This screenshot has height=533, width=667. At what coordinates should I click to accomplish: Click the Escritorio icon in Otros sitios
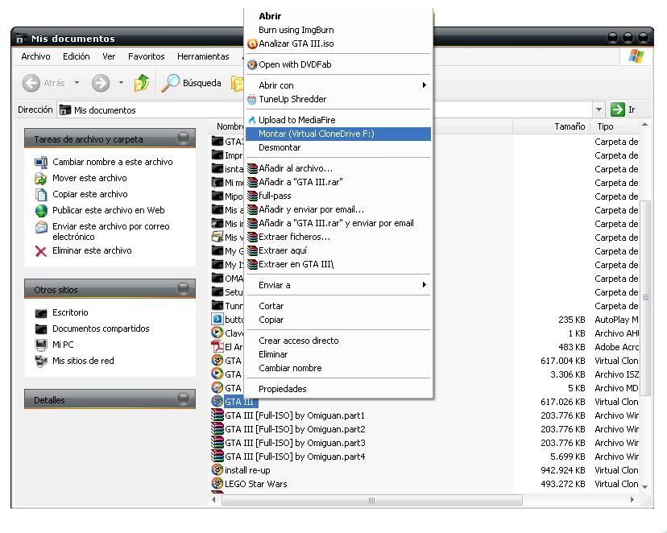[41, 313]
